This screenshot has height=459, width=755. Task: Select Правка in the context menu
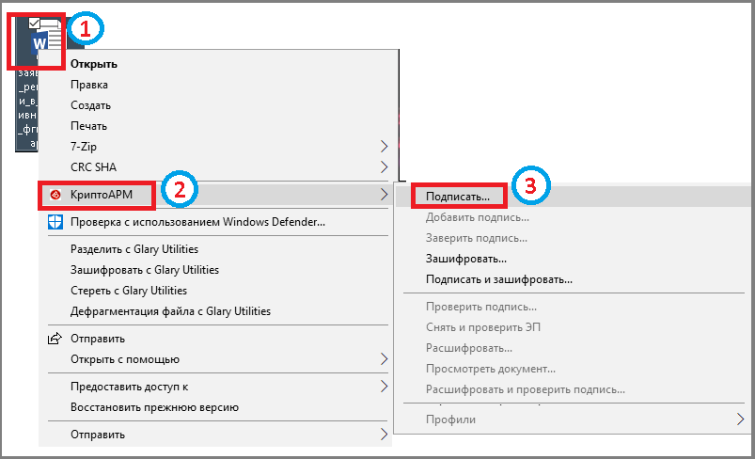[x=89, y=85]
